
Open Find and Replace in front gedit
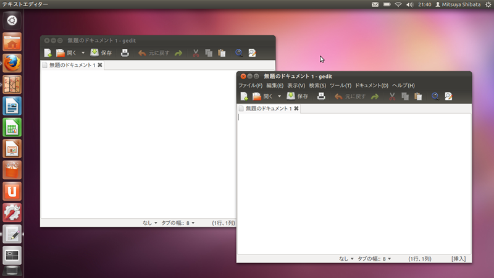pos(448,96)
